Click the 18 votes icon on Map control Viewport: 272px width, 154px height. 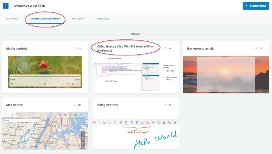[x=76, y=105]
